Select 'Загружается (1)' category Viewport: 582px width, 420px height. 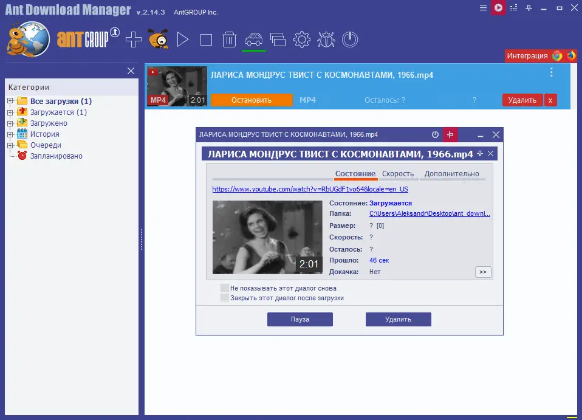click(x=58, y=112)
